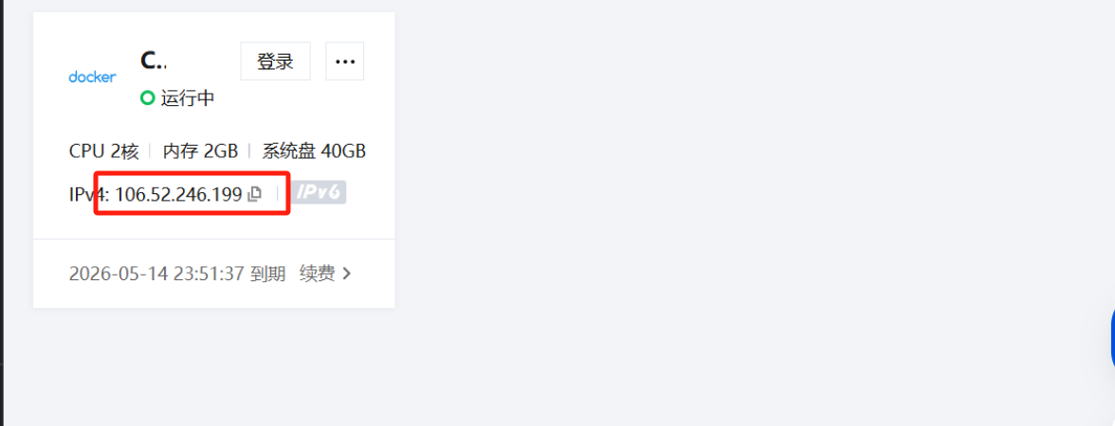Click the 运行中 status text
The width and height of the screenshot is (1115, 426).
(x=188, y=98)
